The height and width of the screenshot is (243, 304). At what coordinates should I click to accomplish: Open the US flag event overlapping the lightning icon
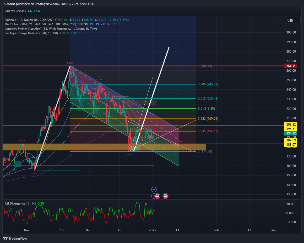coord(157,196)
